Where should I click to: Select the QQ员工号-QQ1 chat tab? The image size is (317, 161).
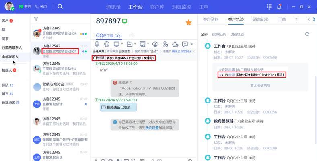[109, 35]
